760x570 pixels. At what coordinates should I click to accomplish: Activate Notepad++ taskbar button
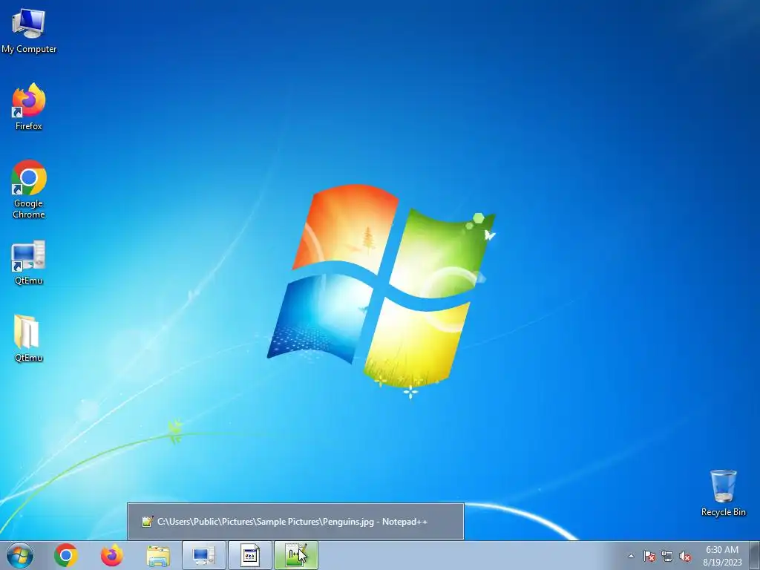point(296,555)
